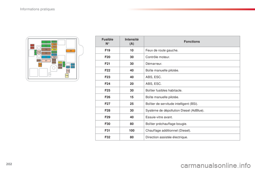
Task: Select the F26 cell in the table
Action: [108, 97]
